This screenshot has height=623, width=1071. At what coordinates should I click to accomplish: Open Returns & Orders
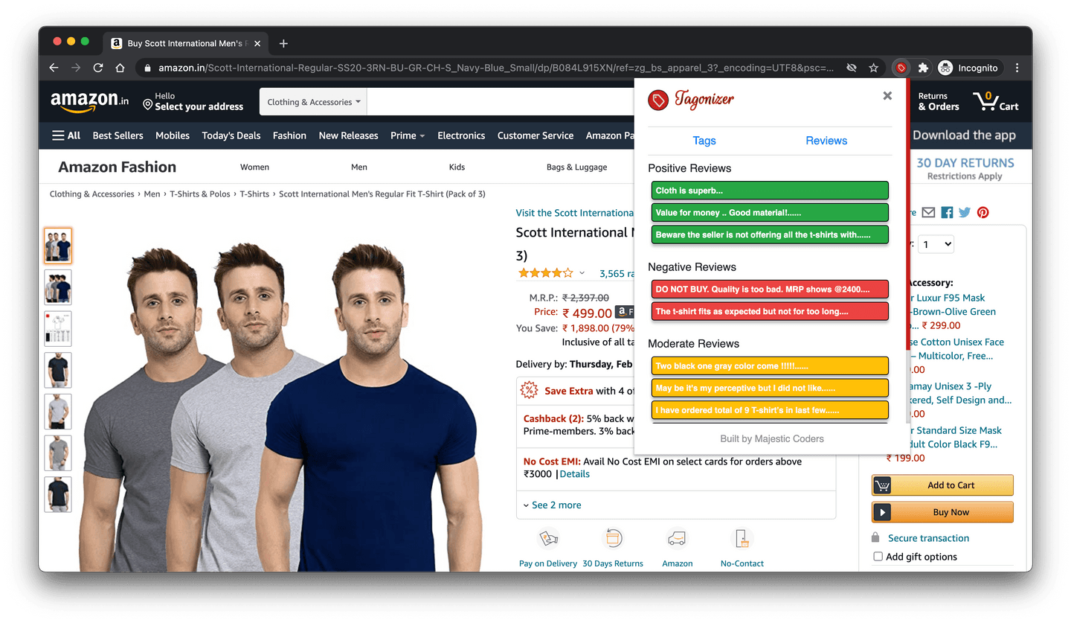click(939, 102)
